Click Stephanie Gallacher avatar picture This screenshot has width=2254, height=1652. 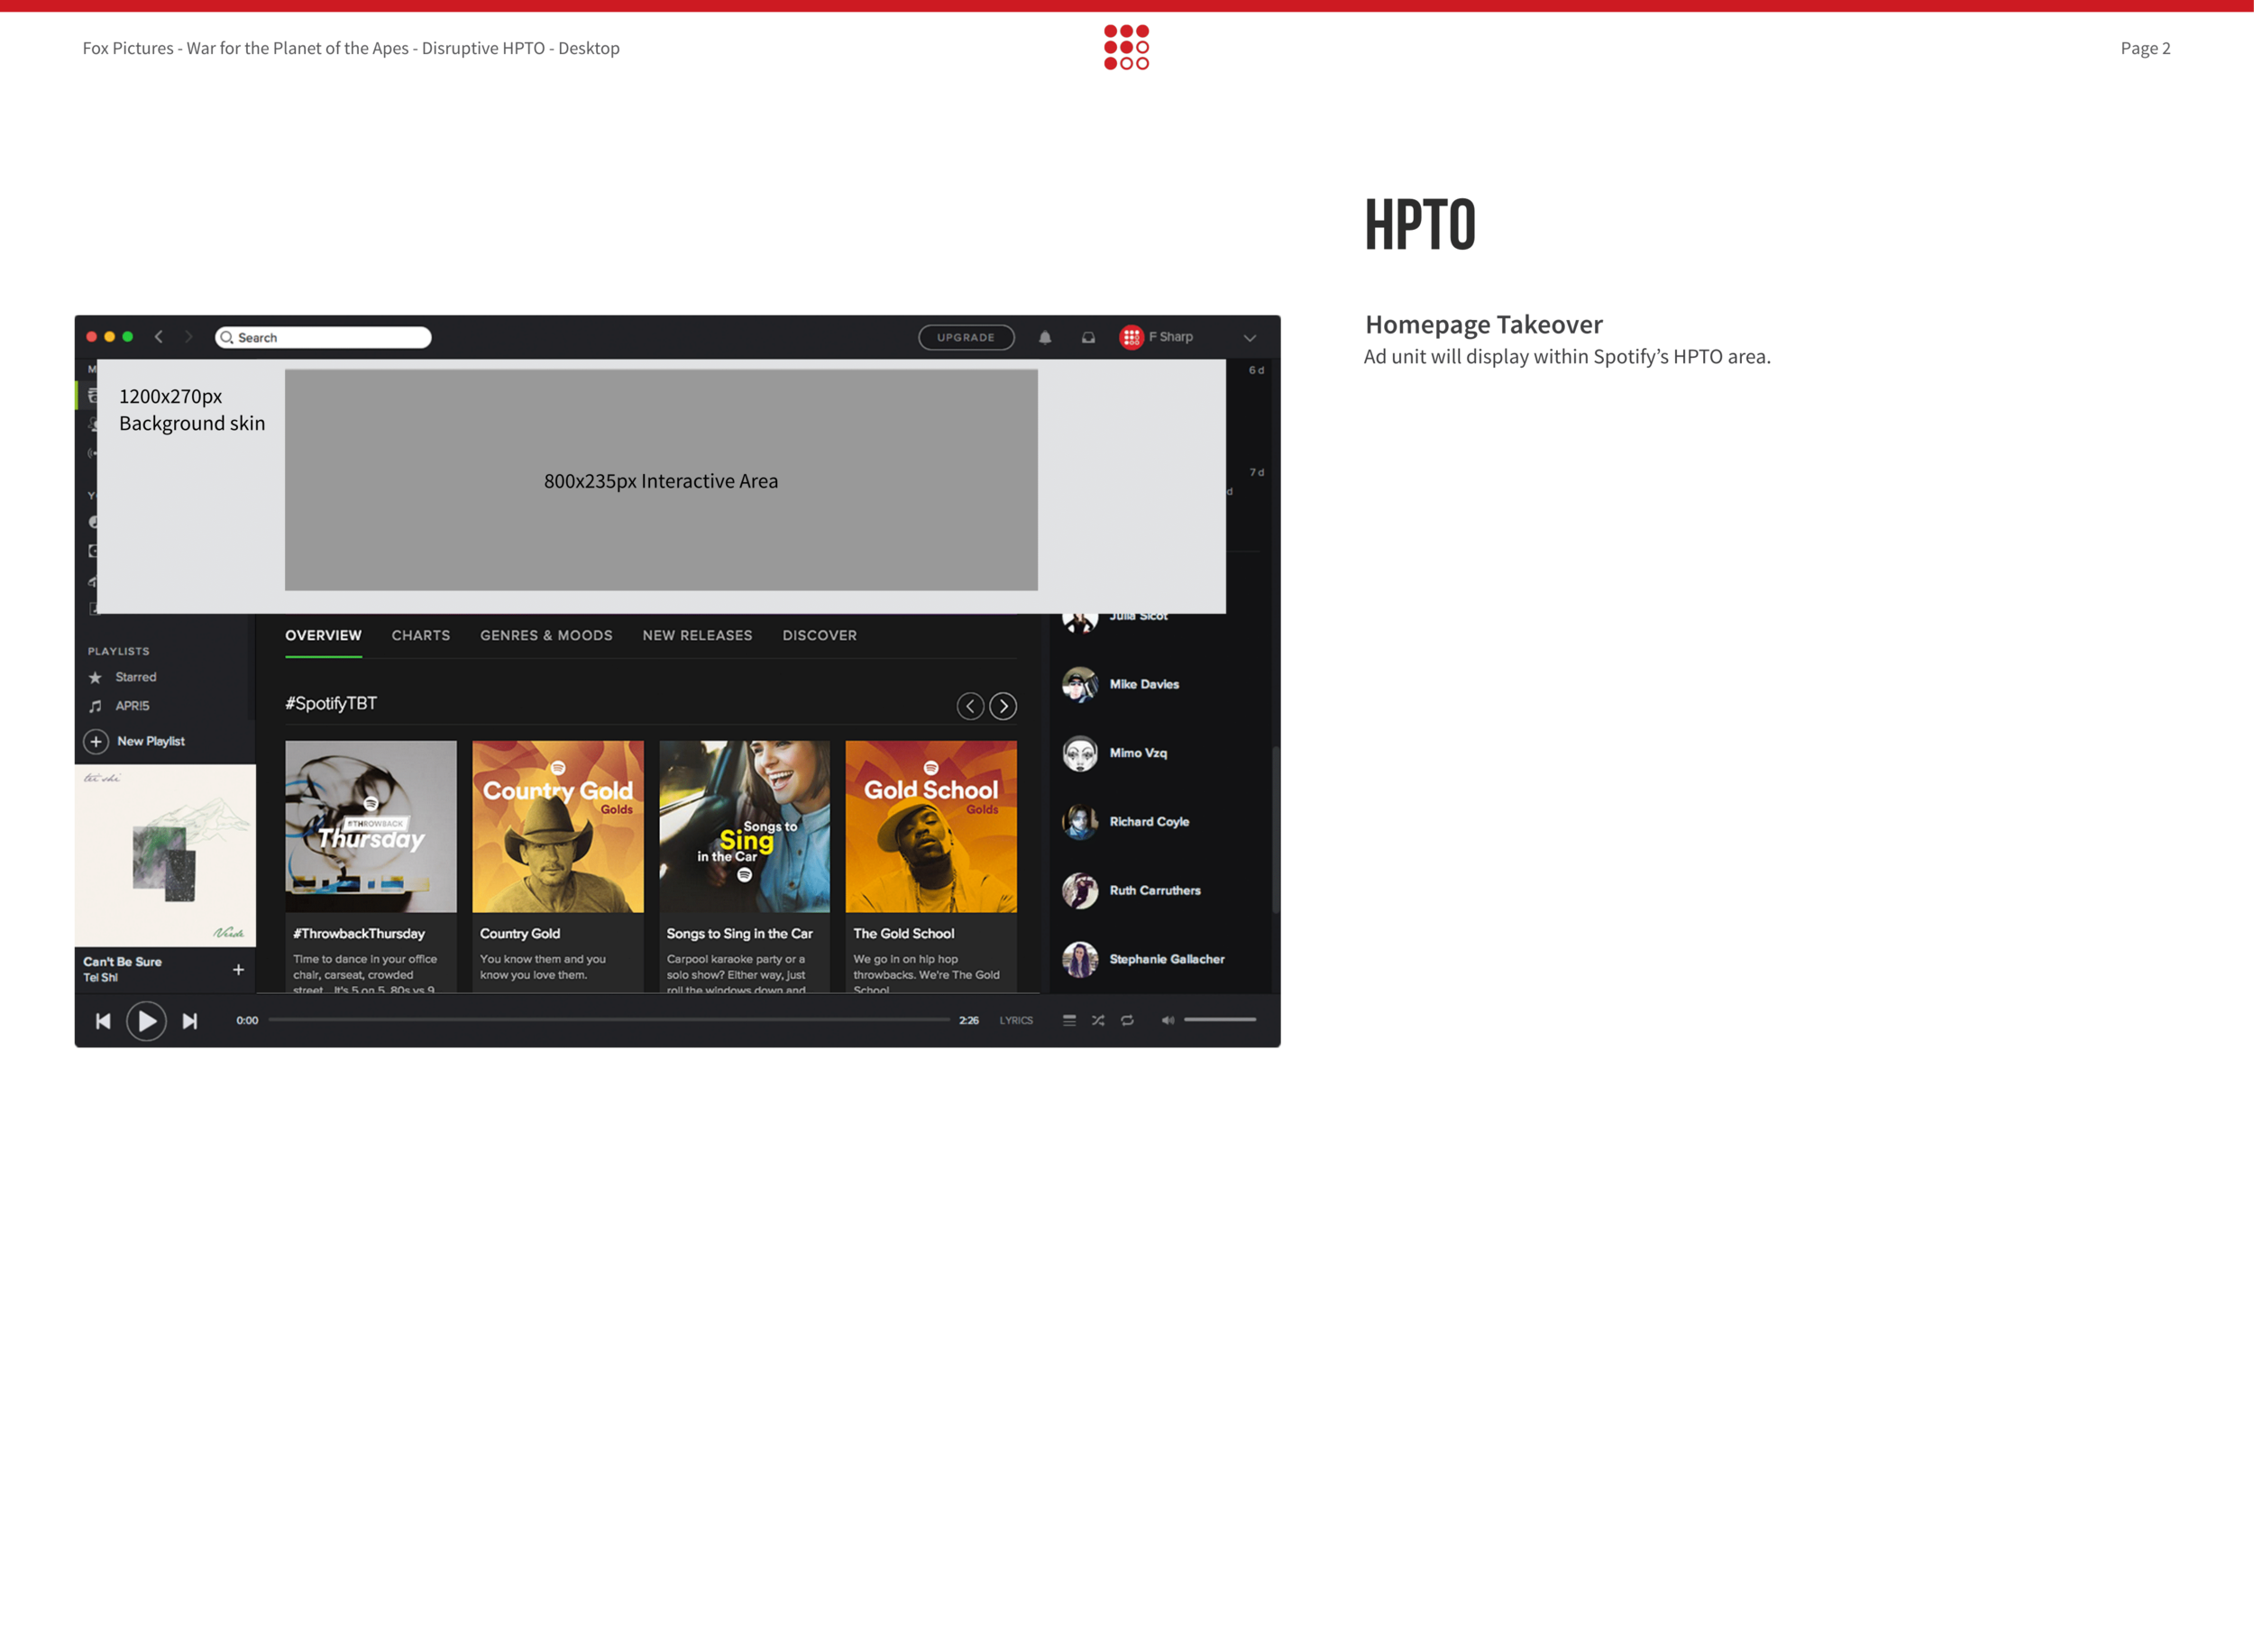1079,960
